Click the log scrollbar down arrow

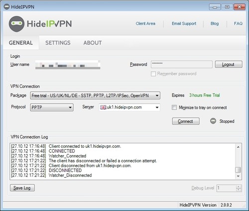pyautogui.click(x=238, y=176)
